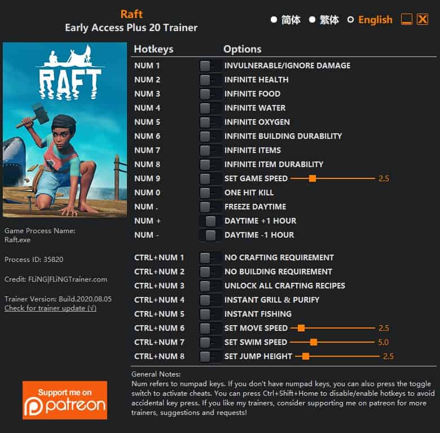Turn on Set Swim Speed switch
This screenshot has height=433, width=440.
coord(210,342)
